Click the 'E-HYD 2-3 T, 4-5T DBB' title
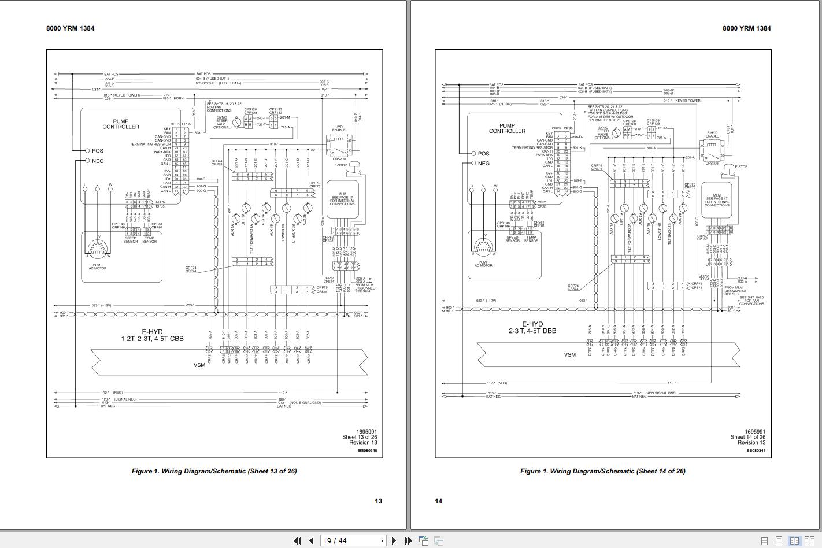This screenshot has height=548, width=822. pyautogui.click(x=532, y=328)
